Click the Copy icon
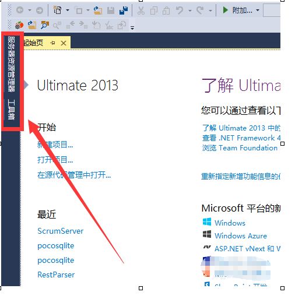 click(154, 10)
